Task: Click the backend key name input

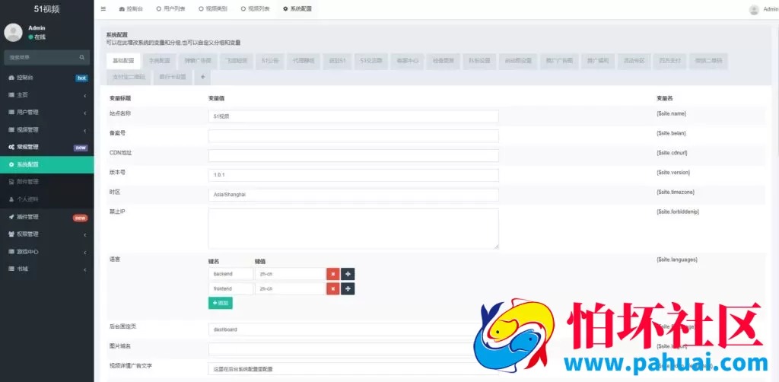Action: [x=231, y=274]
